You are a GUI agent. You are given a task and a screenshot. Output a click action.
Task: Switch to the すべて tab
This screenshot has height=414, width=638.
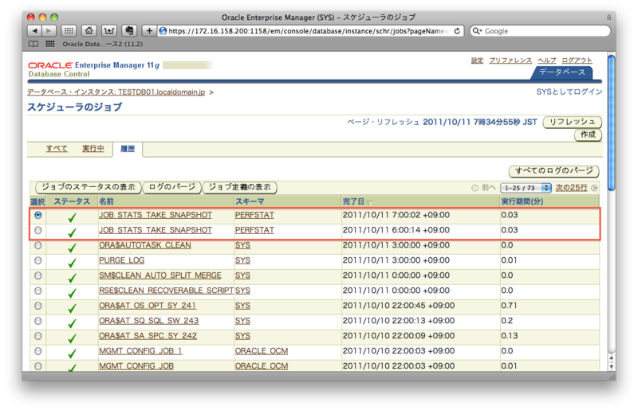coord(57,148)
